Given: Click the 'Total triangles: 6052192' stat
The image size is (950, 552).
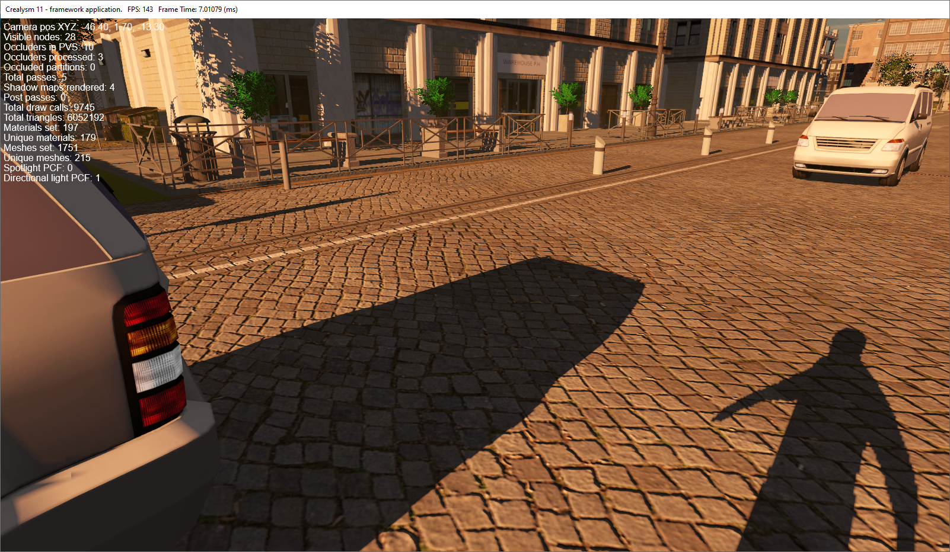Looking at the screenshot, I should click(x=54, y=117).
